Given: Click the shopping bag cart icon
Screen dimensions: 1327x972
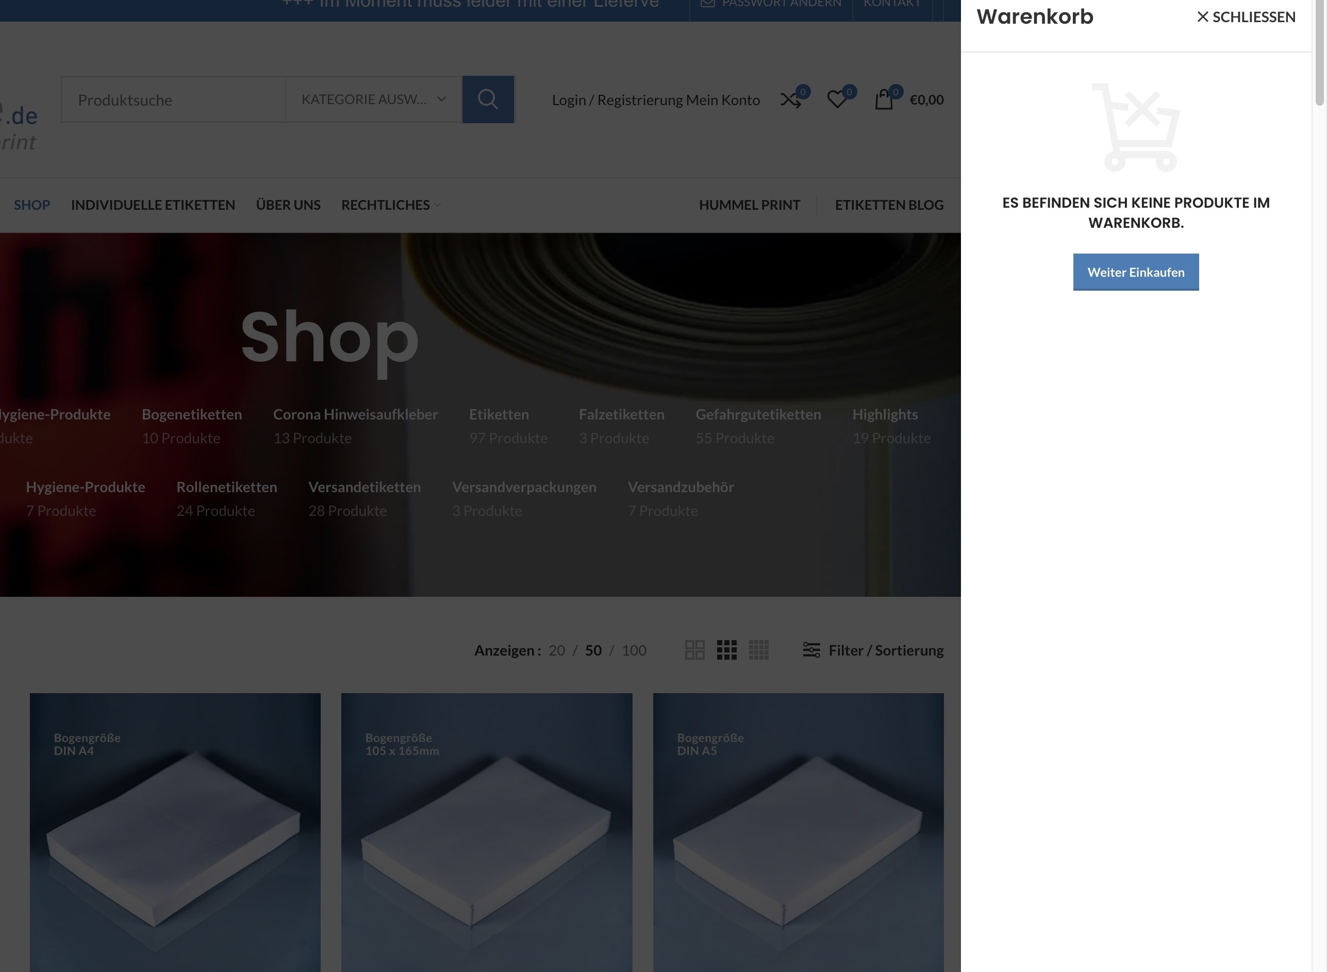Looking at the screenshot, I should pyautogui.click(x=883, y=100).
